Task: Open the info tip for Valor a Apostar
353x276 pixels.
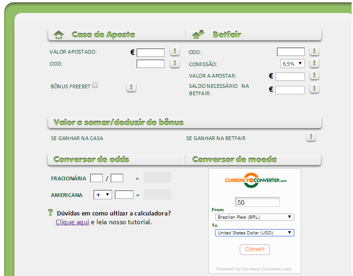Action: point(314,75)
